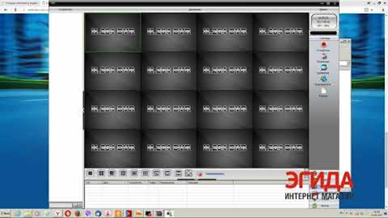Select the nine-camera grid layout icon
The image size is (388, 218).
coord(123,173)
